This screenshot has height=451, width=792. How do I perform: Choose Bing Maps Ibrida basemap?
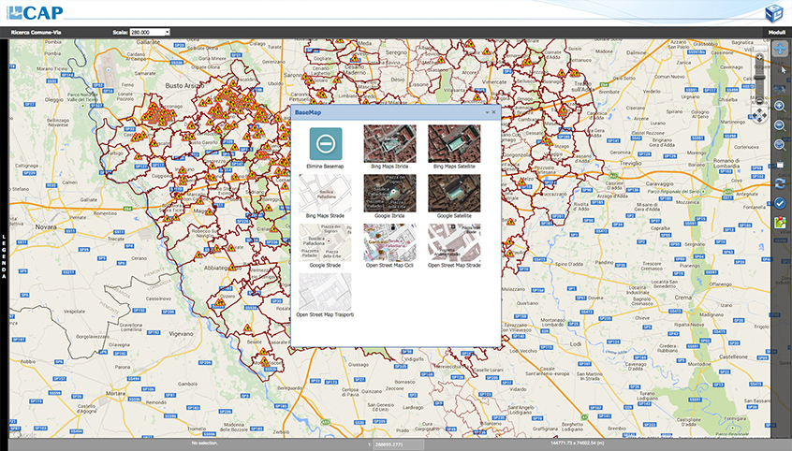pyautogui.click(x=389, y=144)
